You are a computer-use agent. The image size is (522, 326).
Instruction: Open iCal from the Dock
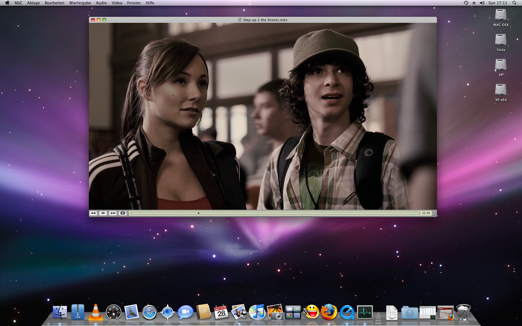pos(221,312)
